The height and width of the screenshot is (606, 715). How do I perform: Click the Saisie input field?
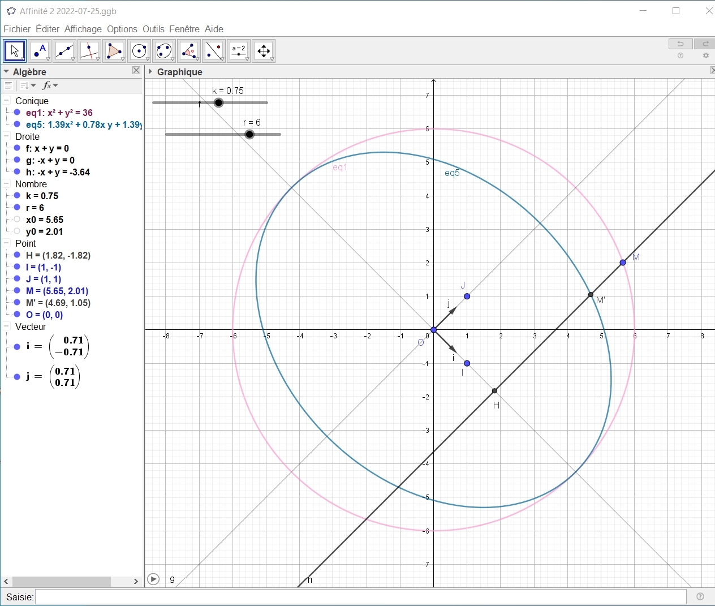pos(360,597)
